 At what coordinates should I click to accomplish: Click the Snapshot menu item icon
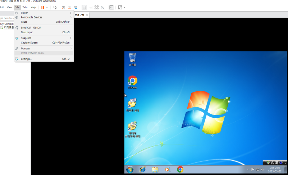(17, 38)
